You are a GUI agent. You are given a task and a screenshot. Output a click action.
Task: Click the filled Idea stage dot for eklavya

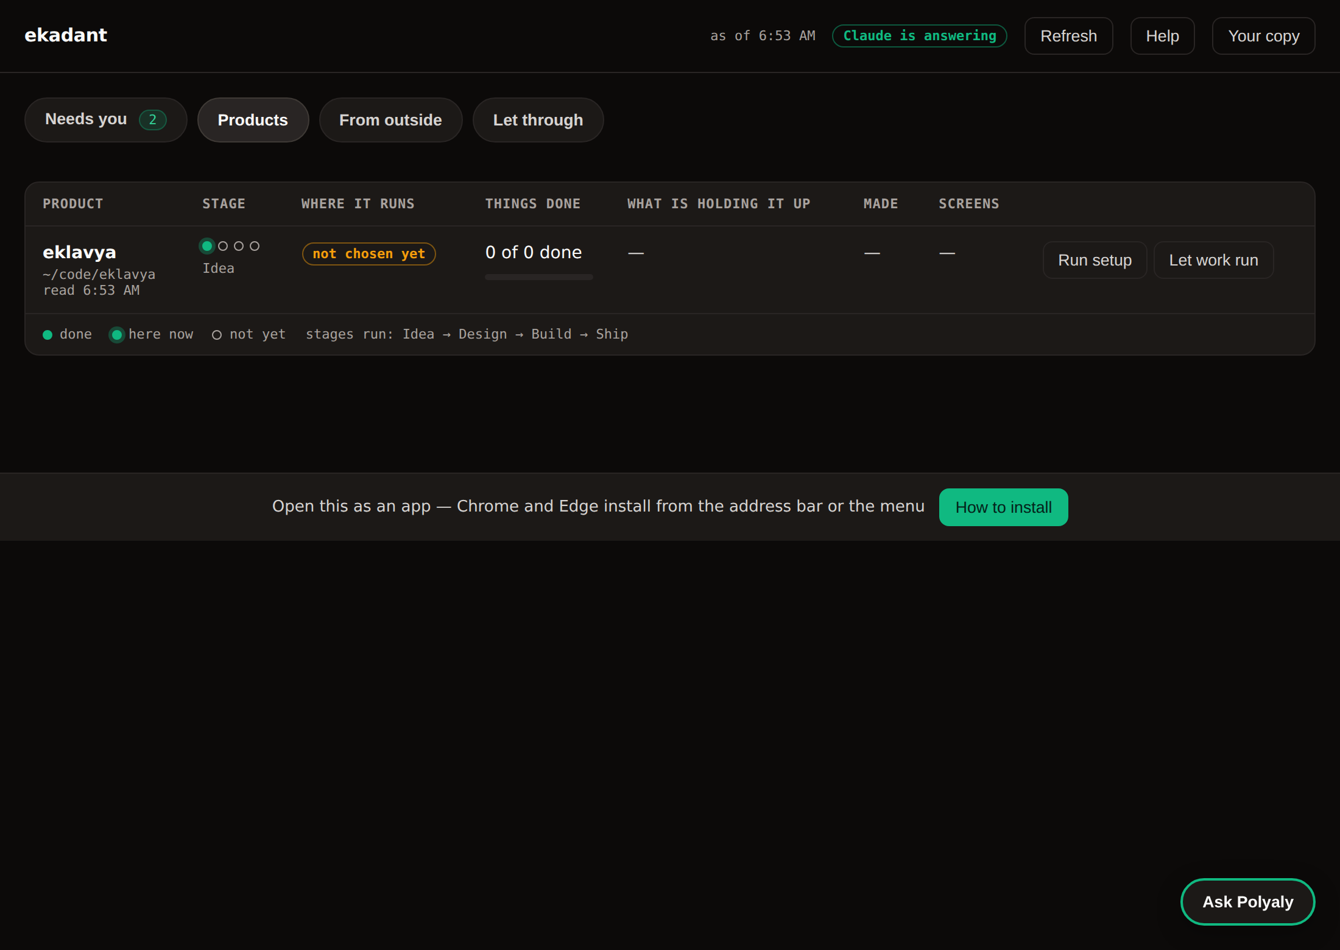[x=207, y=246]
